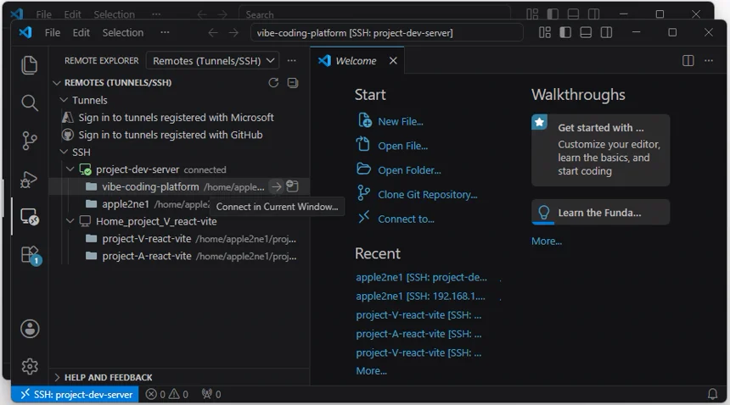Toggle bottom panel visibility
The height and width of the screenshot is (405, 730).
coord(586,32)
